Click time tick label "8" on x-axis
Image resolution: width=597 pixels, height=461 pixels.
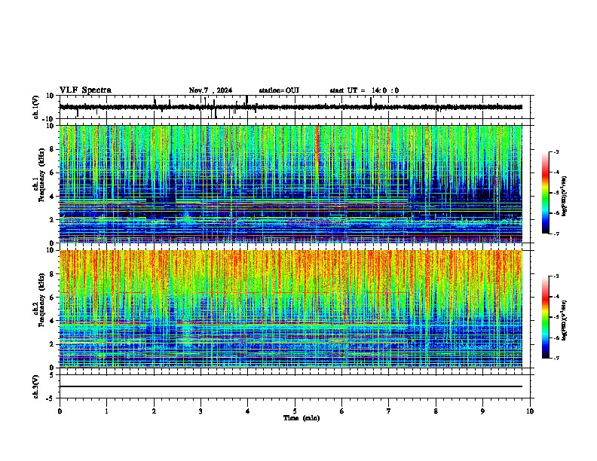[436, 411]
